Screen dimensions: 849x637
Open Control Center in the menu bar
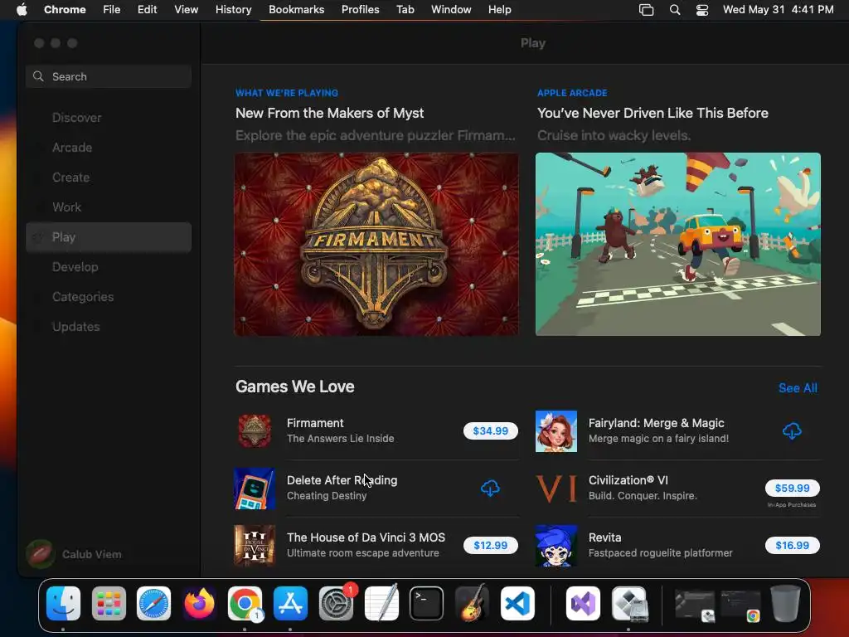pyautogui.click(x=702, y=10)
